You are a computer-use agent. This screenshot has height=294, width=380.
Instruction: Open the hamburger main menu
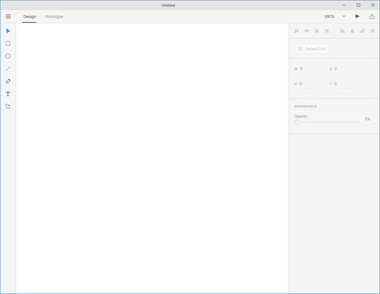pos(8,16)
